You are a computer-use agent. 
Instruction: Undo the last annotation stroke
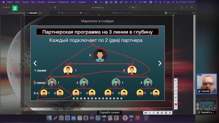pyautogui.click(x=176, y=108)
